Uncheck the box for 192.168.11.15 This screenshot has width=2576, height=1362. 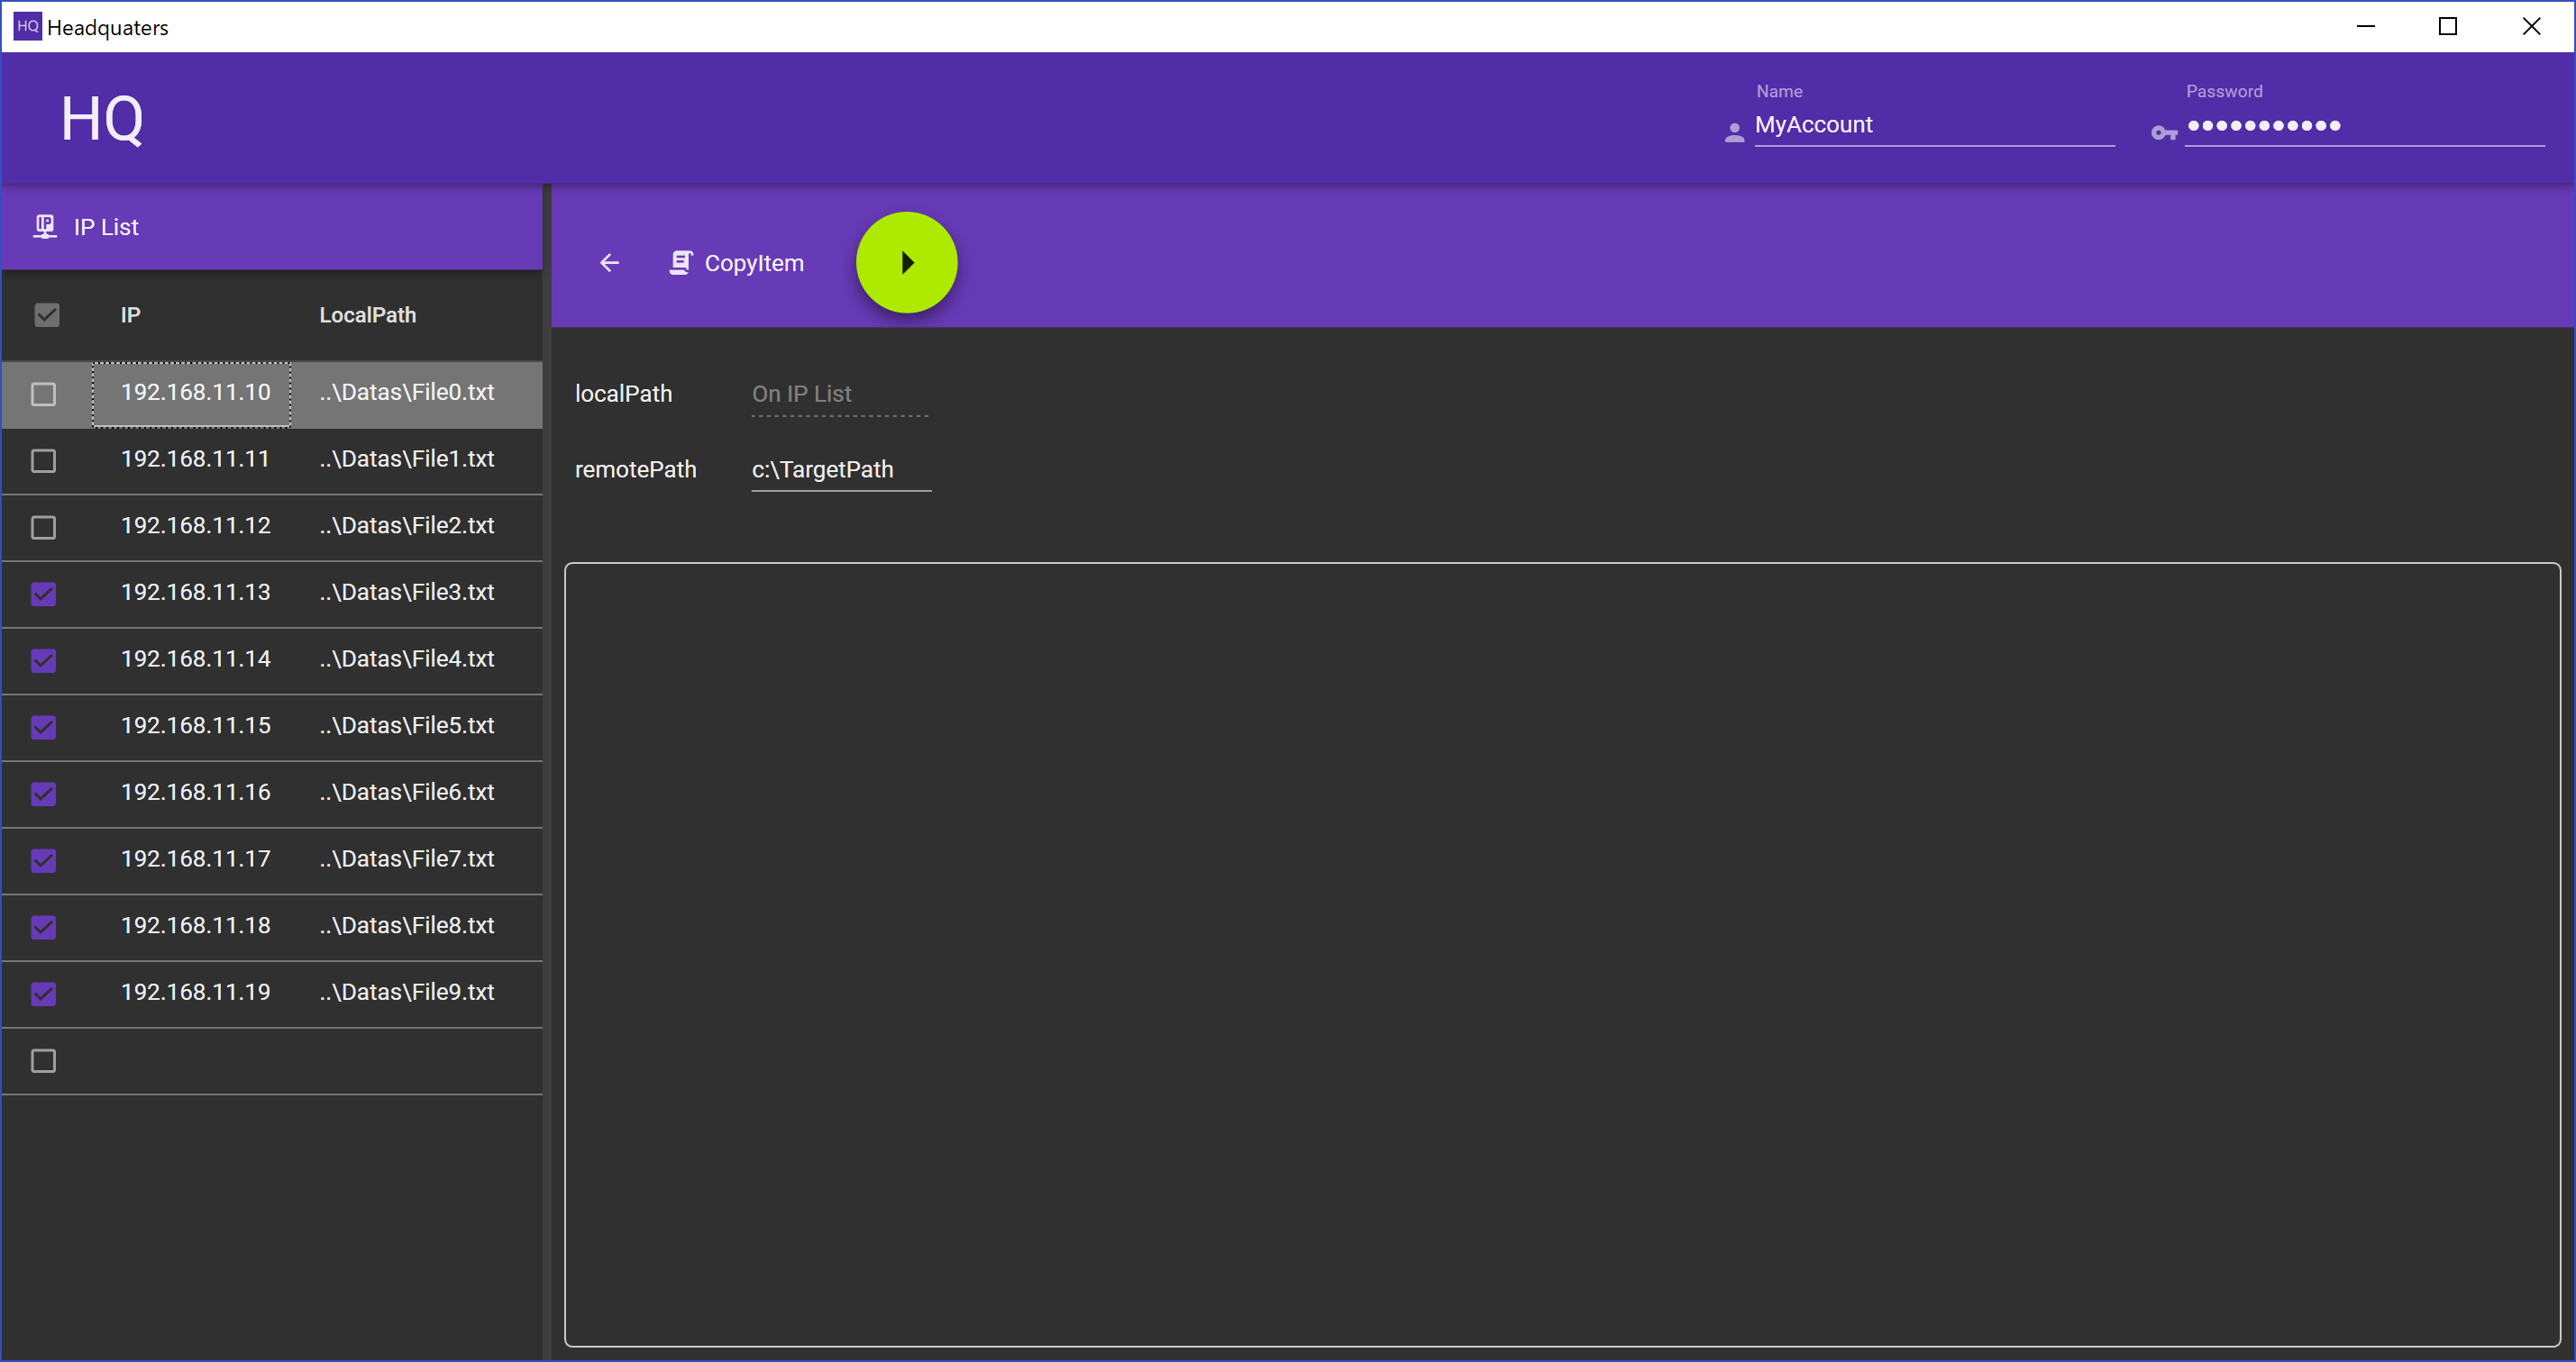[x=43, y=728]
